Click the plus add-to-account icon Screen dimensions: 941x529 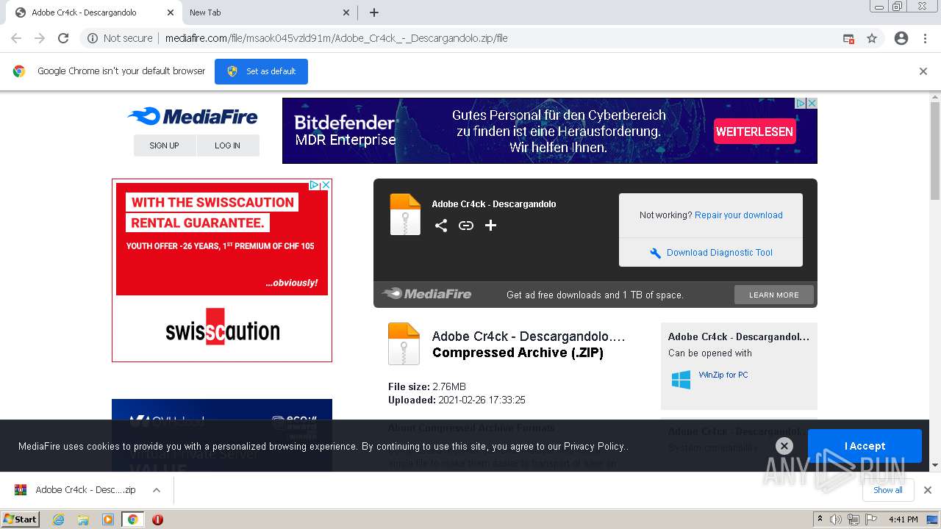(x=491, y=226)
